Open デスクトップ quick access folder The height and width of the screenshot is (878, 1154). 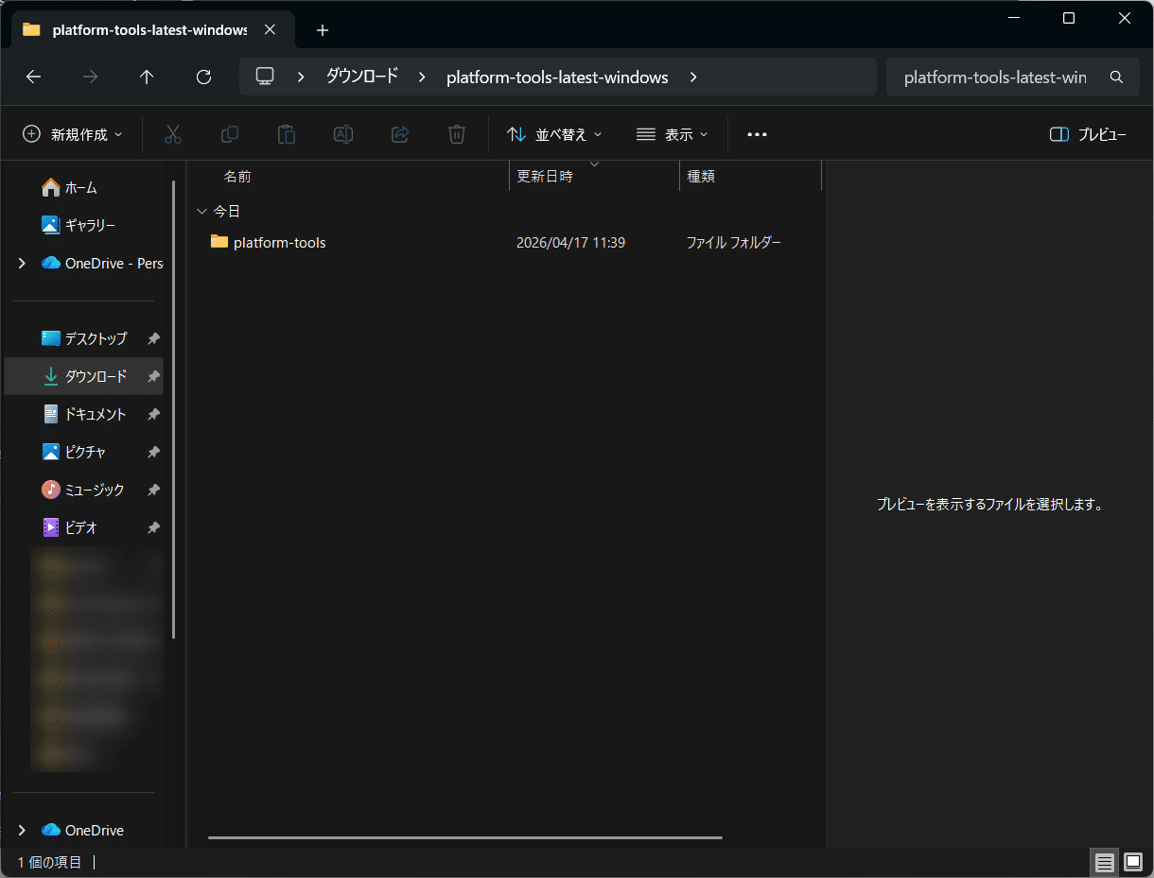click(x=83, y=338)
